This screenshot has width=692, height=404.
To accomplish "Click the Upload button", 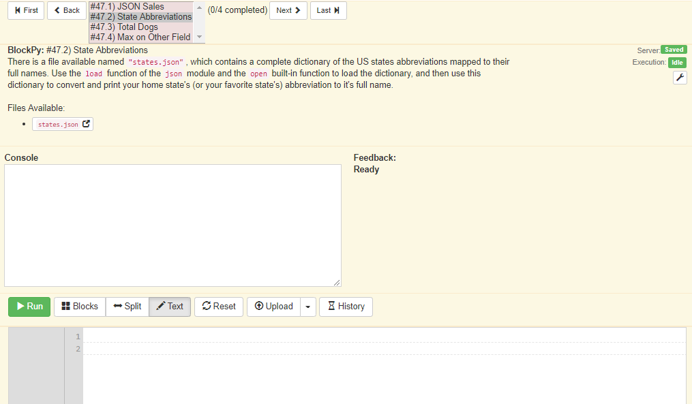I will tap(273, 307).
